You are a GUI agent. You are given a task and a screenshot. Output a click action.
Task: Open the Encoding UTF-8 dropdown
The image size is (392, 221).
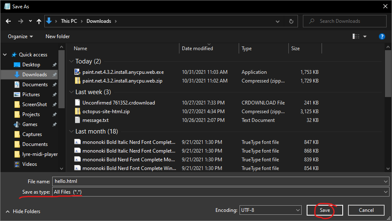click(270, 210)
